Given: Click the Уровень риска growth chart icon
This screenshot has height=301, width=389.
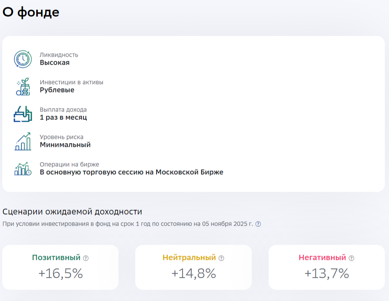Looking at the screenshot, I should 22,142.
